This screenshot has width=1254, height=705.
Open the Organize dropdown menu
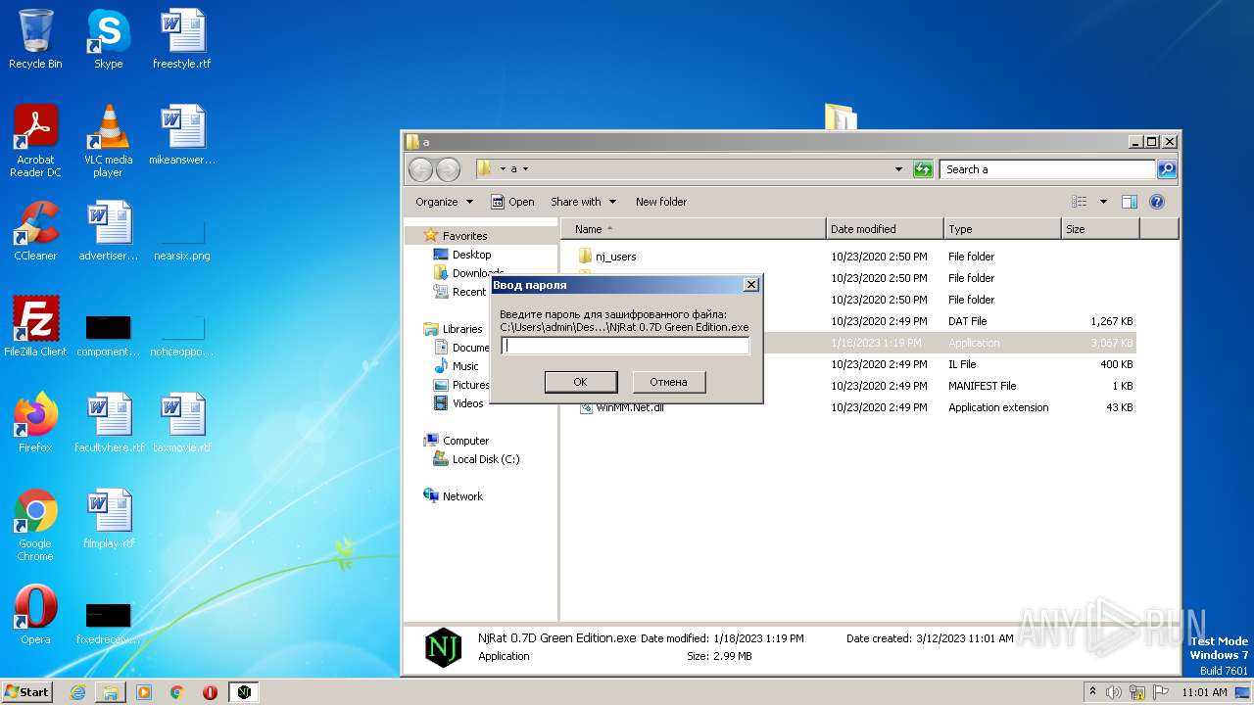[x=444, y=202]
